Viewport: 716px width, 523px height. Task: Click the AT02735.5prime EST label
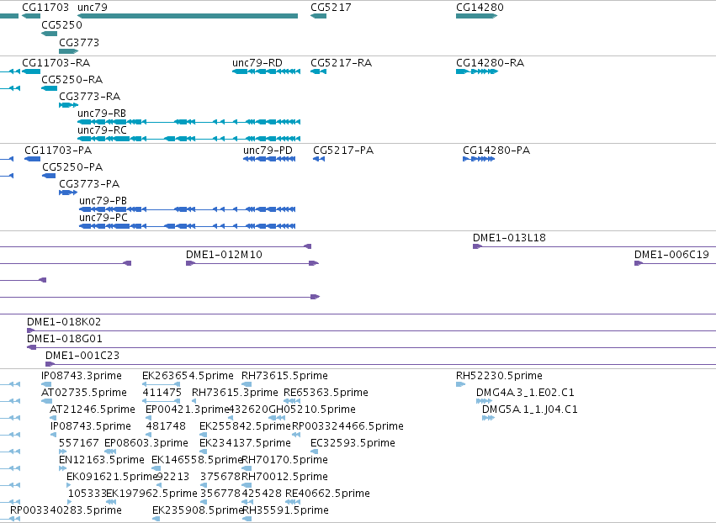click(84, 393)
